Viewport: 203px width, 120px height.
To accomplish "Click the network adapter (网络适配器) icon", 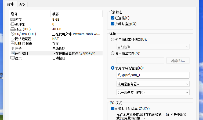I will [13, 39].
